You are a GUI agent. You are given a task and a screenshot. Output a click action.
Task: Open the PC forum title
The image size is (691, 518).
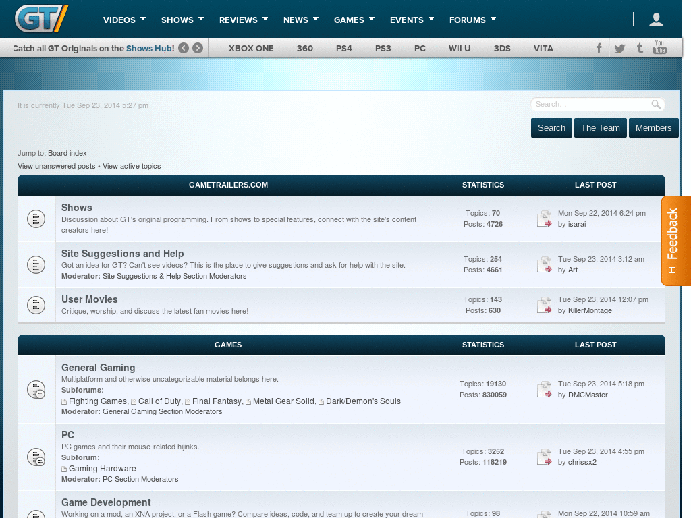click(68, 435)
